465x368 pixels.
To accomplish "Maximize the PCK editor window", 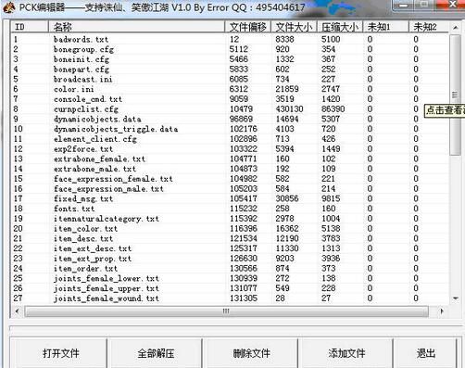I will [424, 5].
